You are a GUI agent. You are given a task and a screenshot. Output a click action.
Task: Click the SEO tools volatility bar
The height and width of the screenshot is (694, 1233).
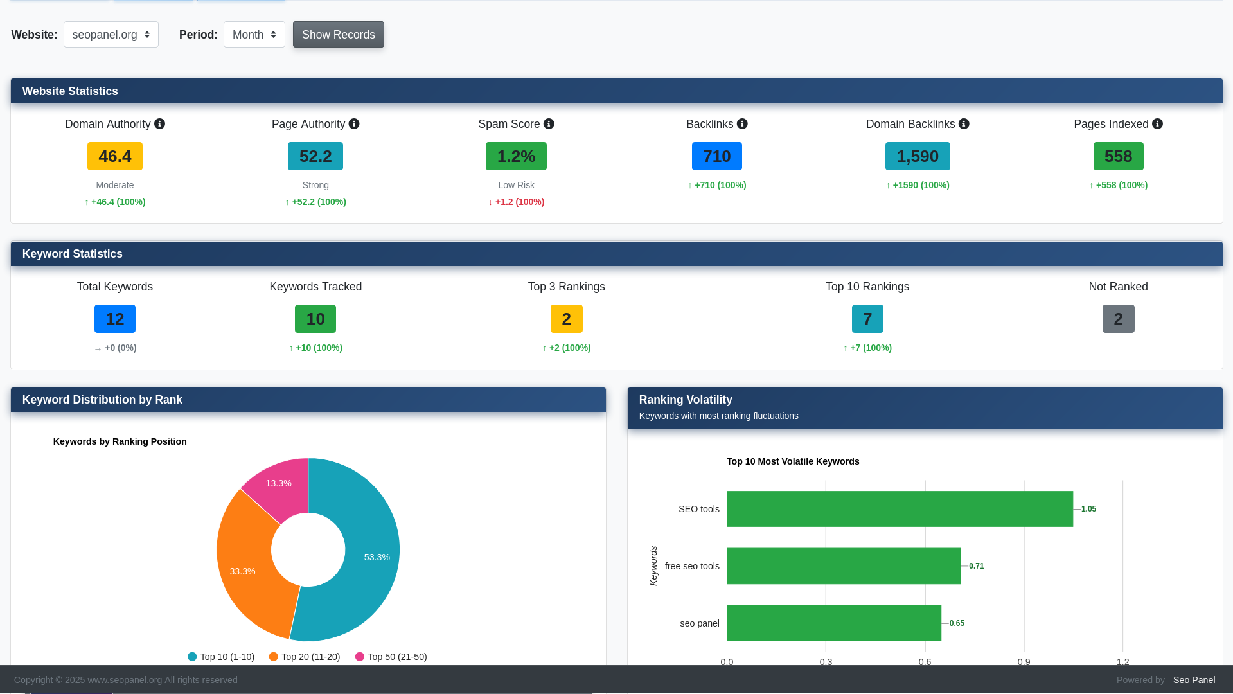click(900, 508)
